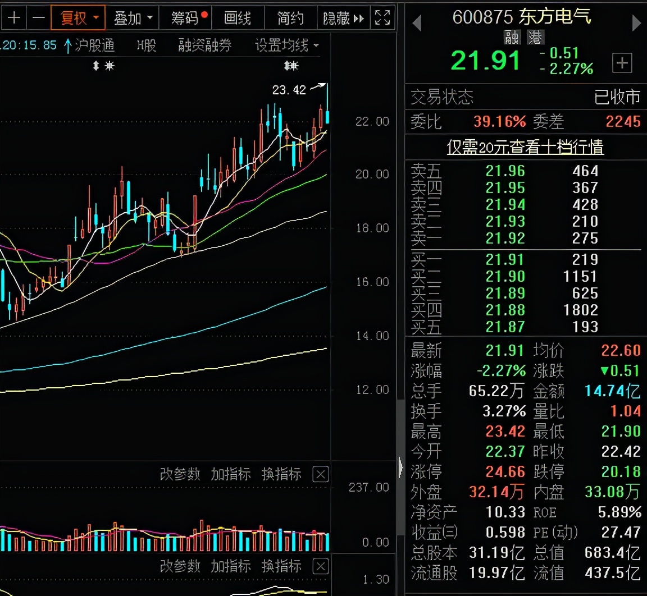Click the 买三 price 21.89

pyautogui.click(x=505, y=293)
